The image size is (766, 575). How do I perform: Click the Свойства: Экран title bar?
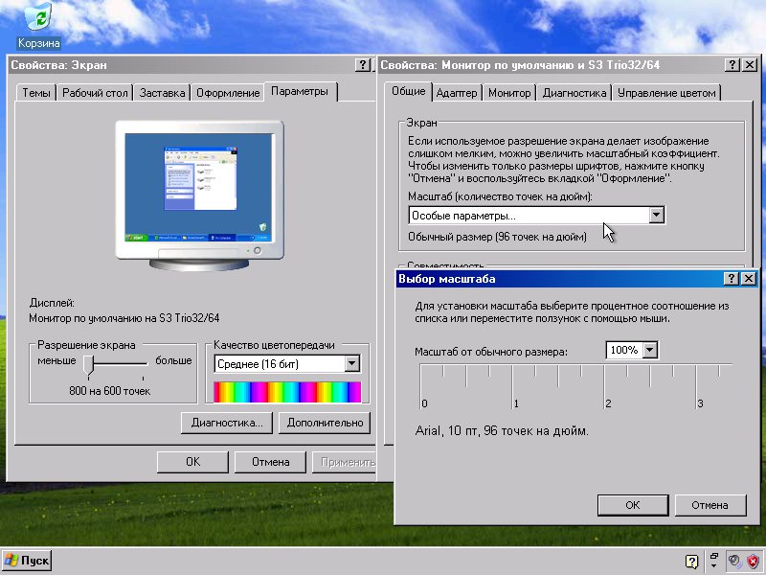coord(181,64)
